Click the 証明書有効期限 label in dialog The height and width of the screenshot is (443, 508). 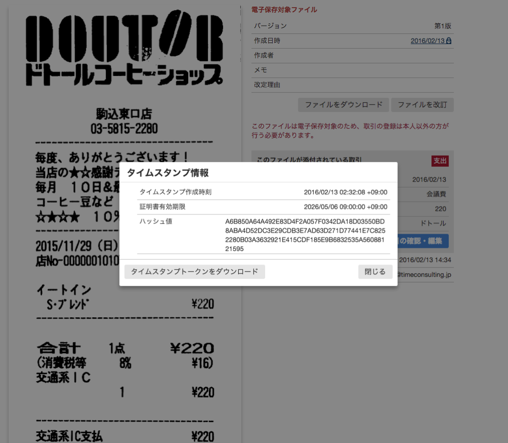[x=162, y=207]
